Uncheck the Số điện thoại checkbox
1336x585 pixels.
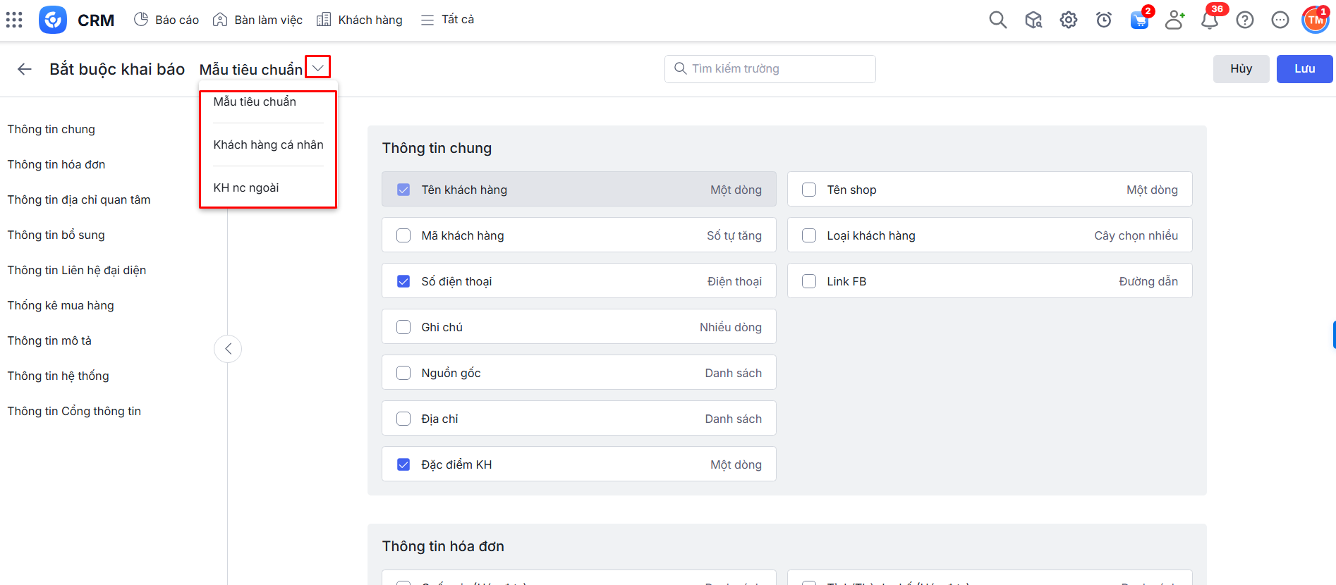(403, 281)
